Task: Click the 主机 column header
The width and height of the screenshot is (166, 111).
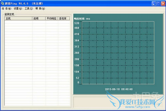Action: 18,19
